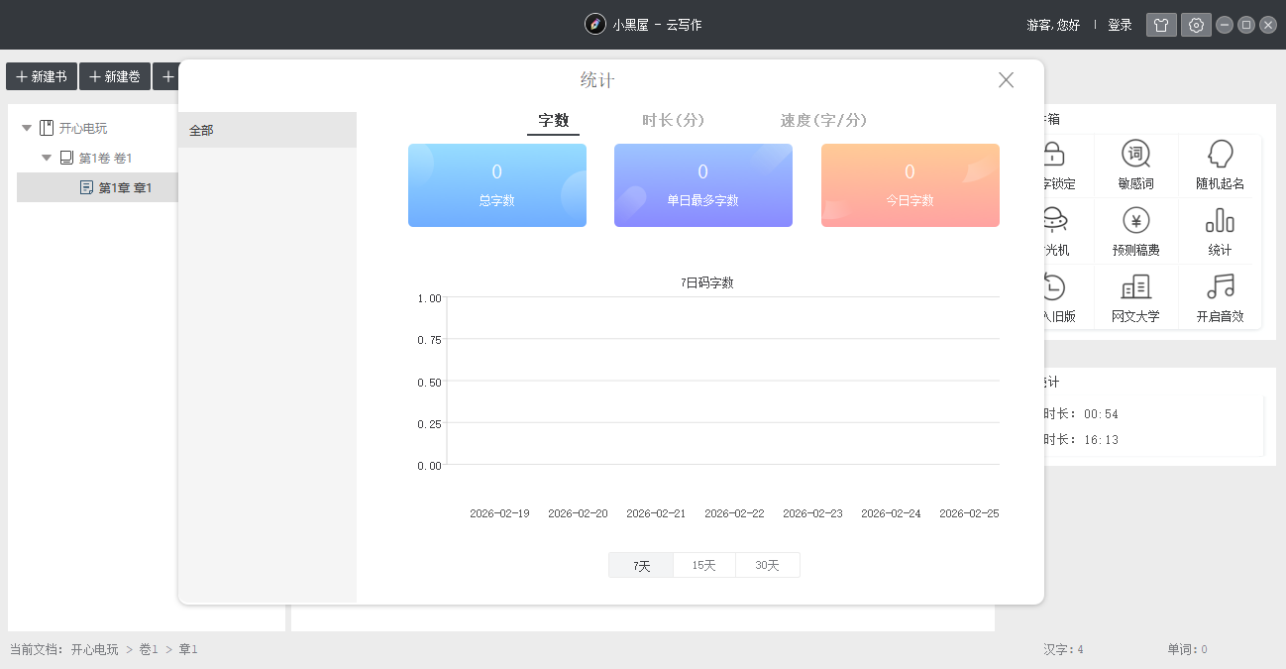
Task: Select the 7天 time range
Action: click(x=640, y=564)
